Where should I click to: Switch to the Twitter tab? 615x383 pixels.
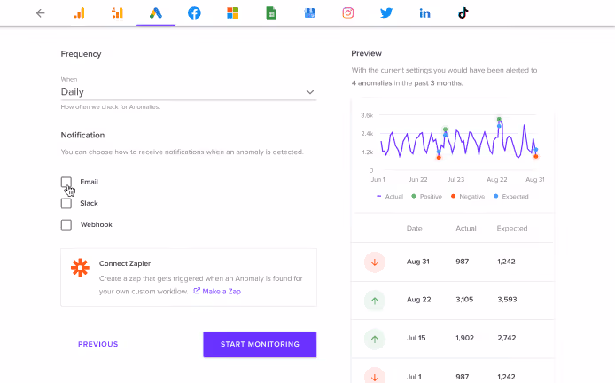386,13
